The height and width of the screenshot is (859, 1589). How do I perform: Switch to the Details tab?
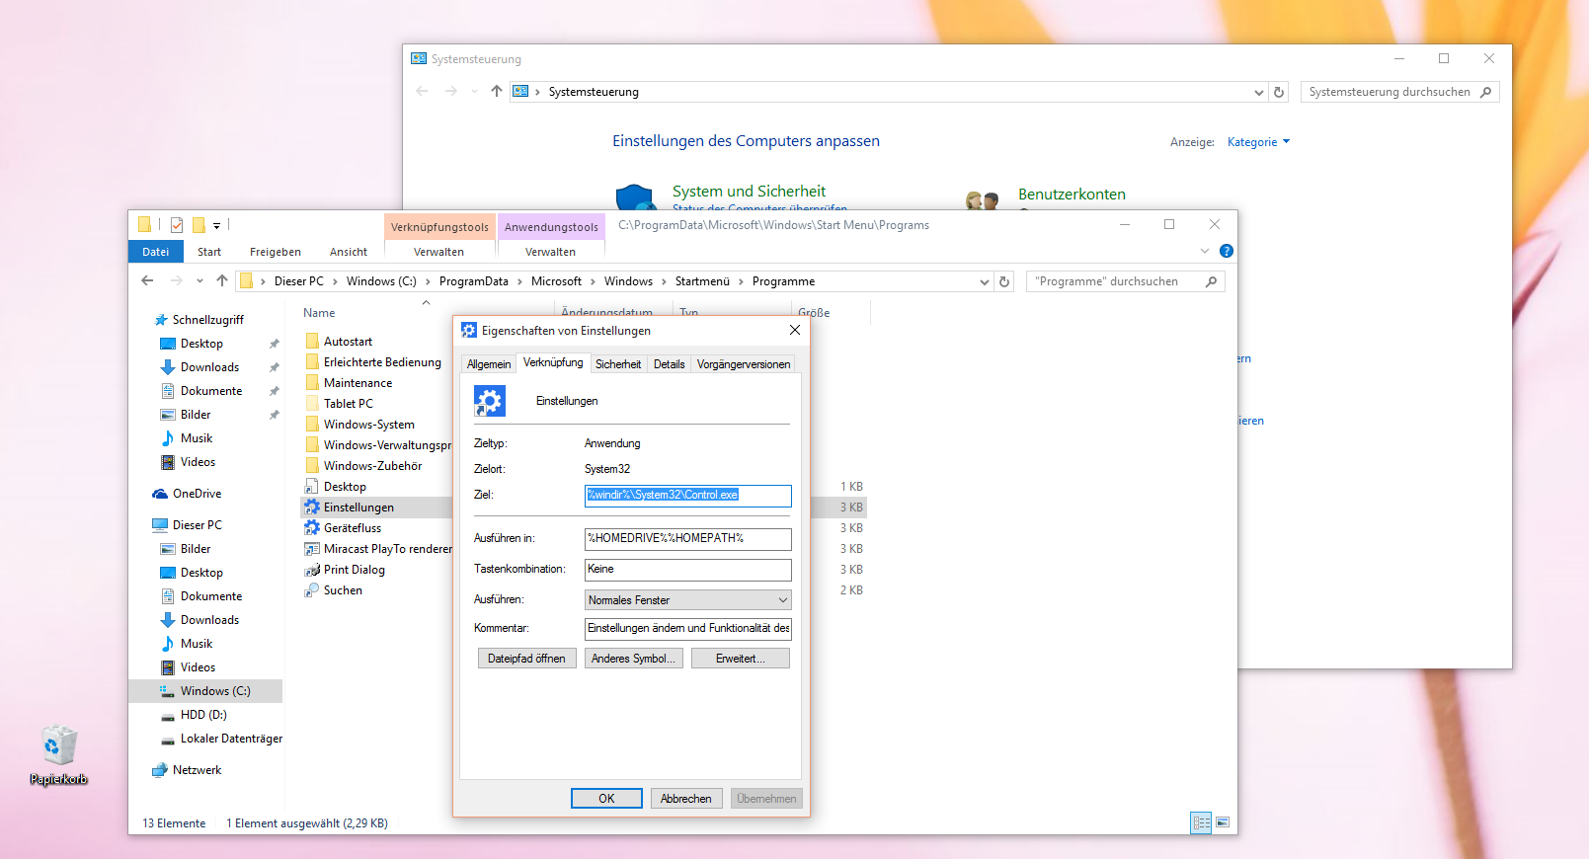tap(669, 364)
